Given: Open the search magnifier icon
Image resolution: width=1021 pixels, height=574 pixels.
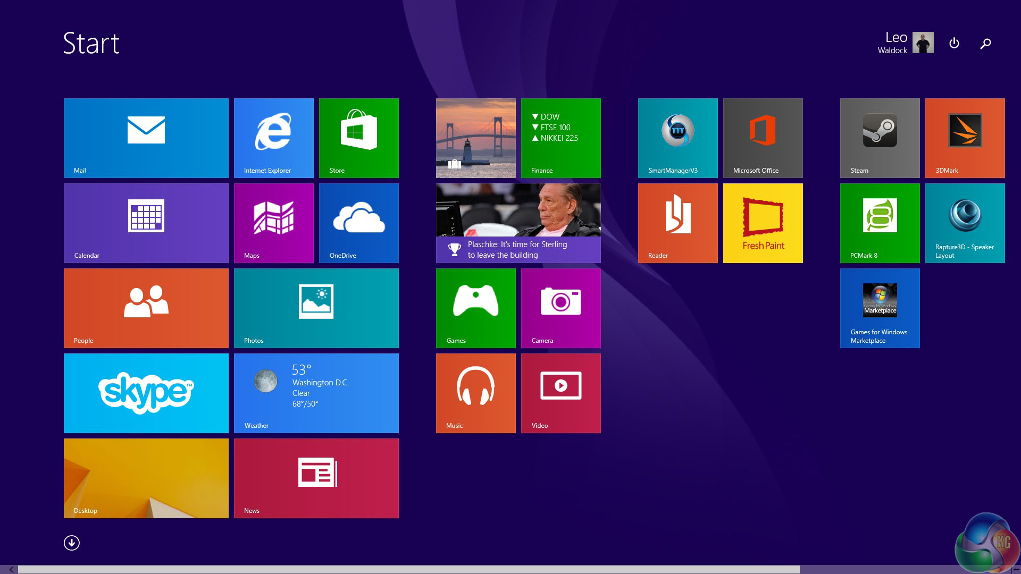Looking at the screenshot, I should tap(985, 44).
